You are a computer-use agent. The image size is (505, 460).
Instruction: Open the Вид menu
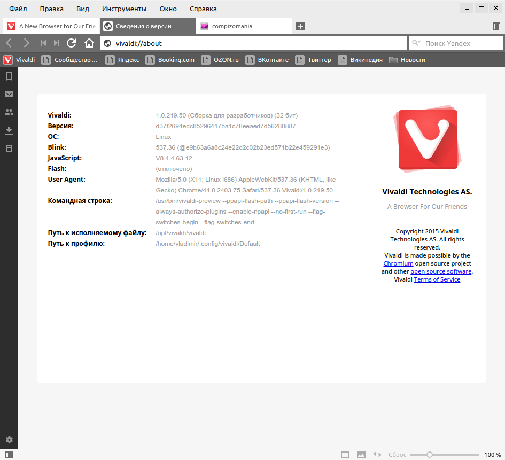pos(82,9)
